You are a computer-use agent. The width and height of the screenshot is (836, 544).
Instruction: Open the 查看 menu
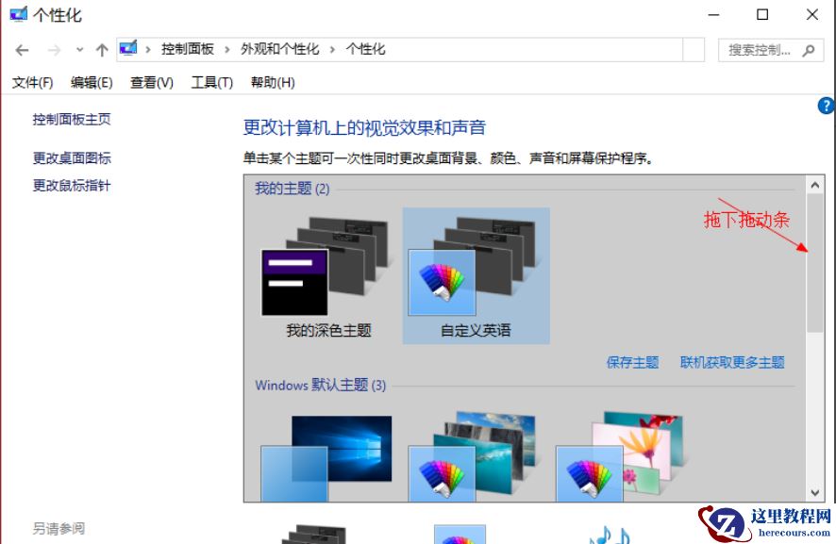tap(151, 82)
